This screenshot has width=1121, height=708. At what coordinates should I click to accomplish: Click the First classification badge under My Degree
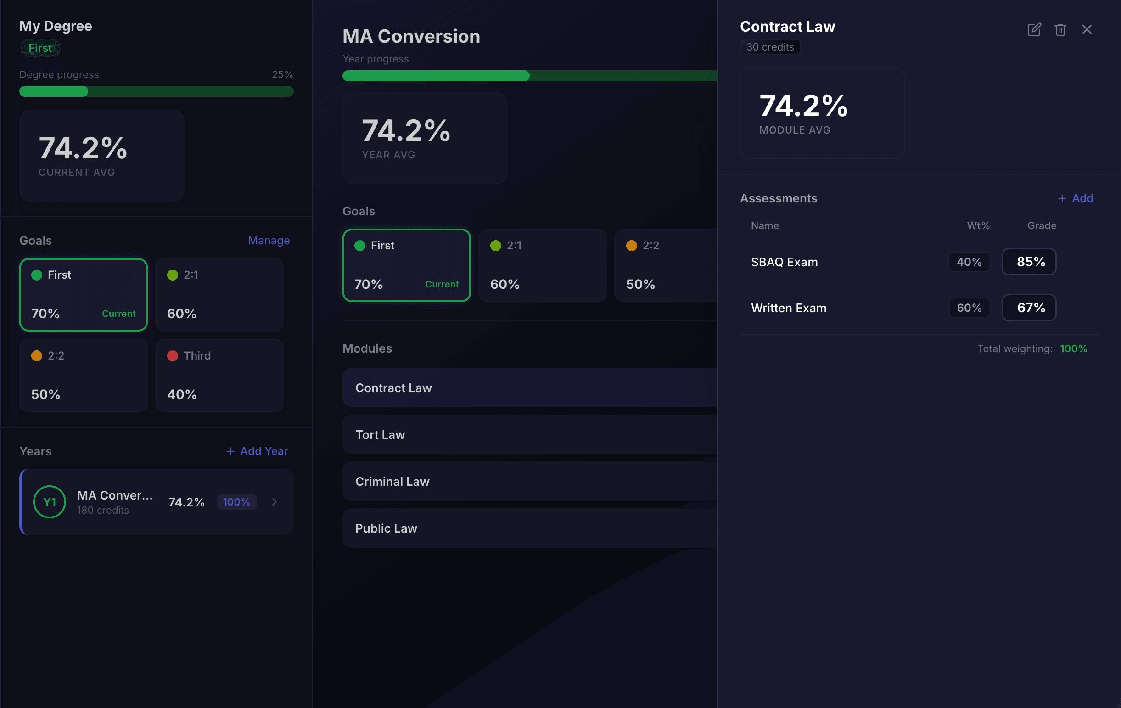40,48
